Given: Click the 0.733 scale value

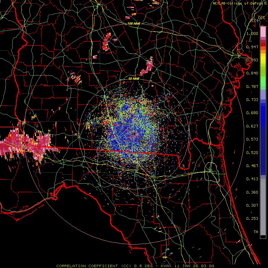Looking at the screenshot, I should 252,100.
